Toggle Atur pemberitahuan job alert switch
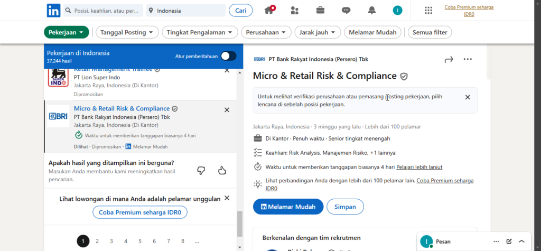 pos(229,56)
